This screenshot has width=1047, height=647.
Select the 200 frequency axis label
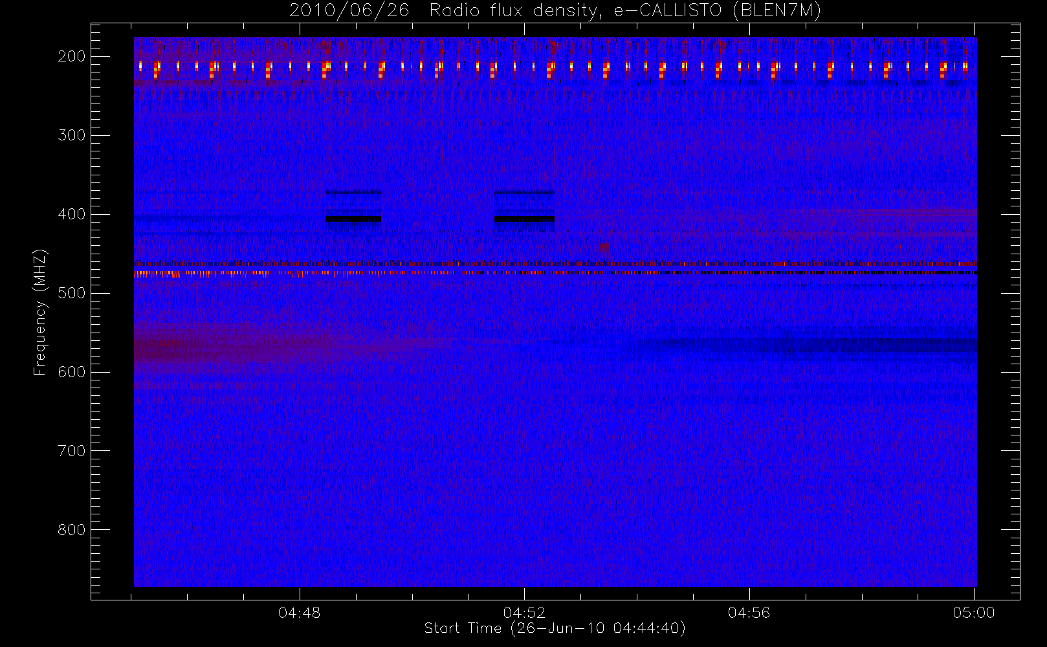[72, 56]
